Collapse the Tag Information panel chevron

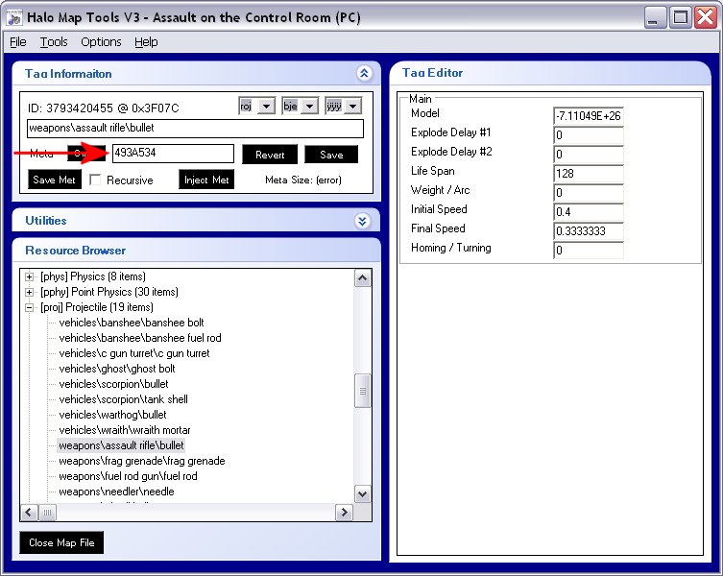(364, 73)
